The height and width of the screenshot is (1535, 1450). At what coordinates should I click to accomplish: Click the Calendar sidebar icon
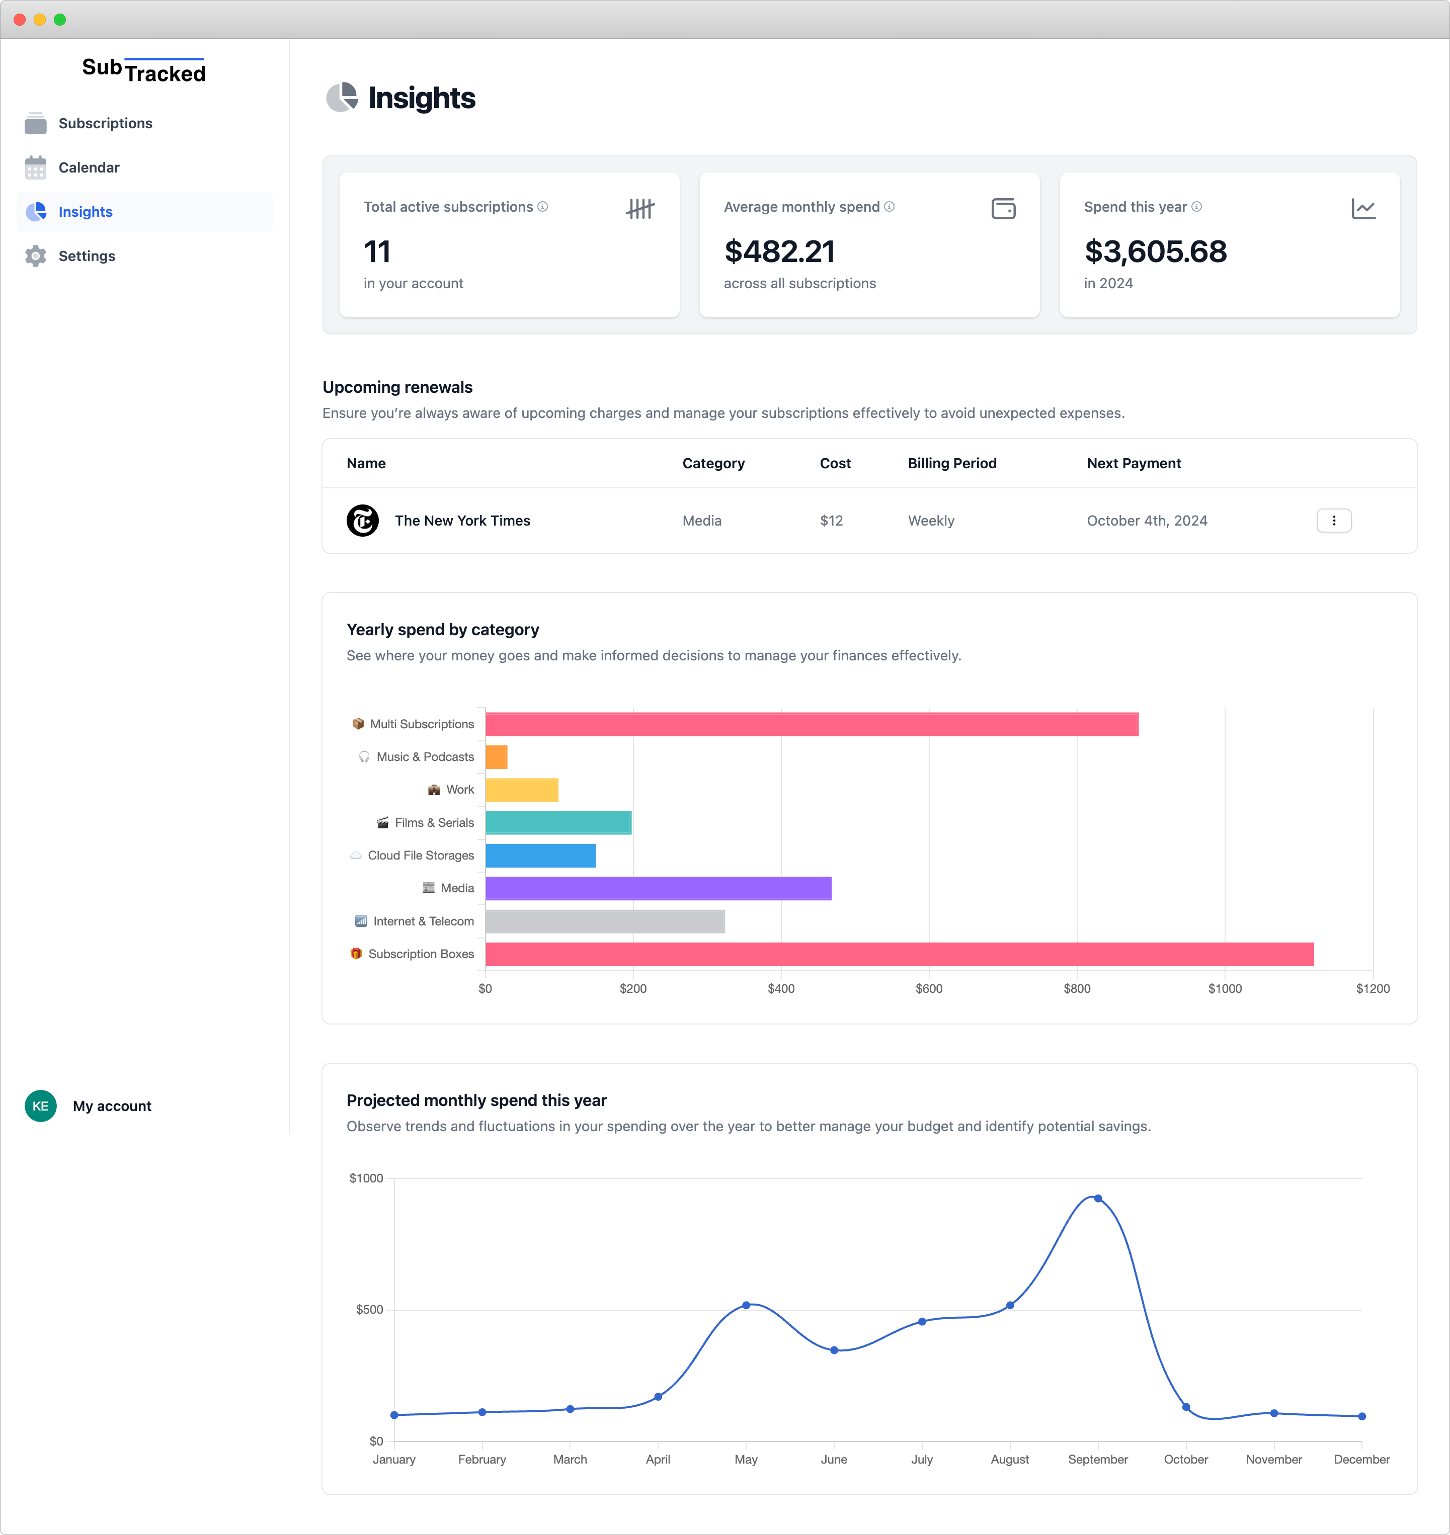[36, 167]
